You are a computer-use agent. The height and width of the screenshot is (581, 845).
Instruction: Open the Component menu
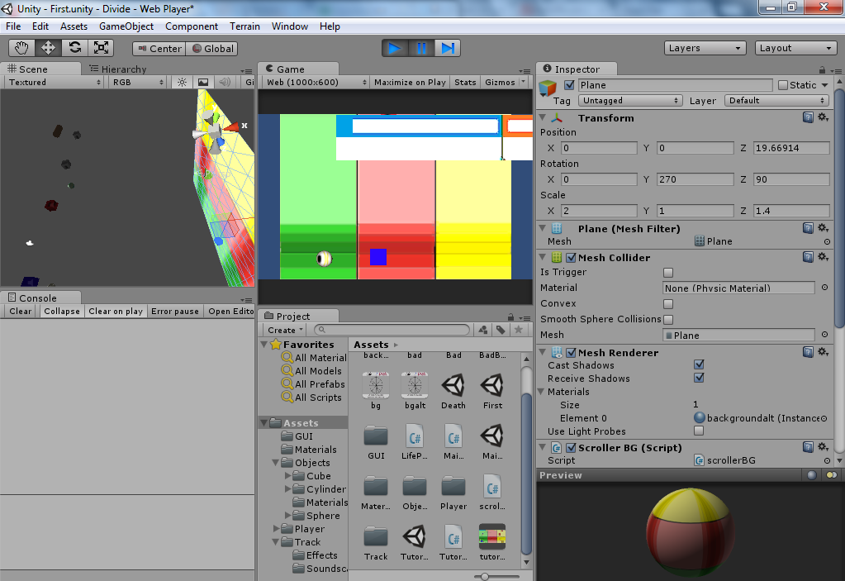coord(192,26)
